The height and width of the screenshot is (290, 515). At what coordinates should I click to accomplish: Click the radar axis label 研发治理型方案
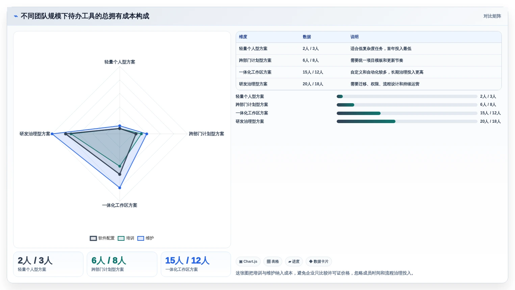pyautogui.click(x=35, y=134)
